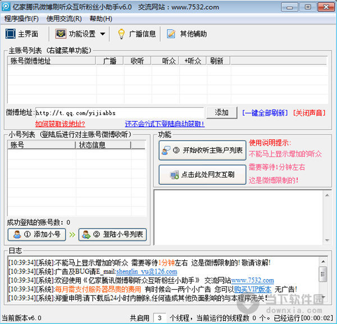
Task: Click the user icon on 添加小号 button
Action: [x=17, y=234]
